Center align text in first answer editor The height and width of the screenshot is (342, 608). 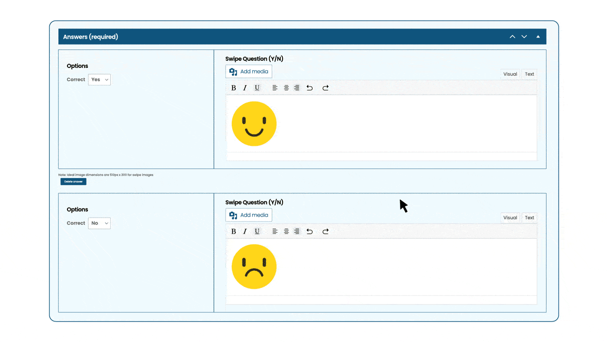point(286,88)
